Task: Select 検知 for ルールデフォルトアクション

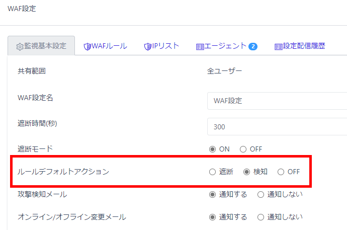Action: click(x=246, y=172)
